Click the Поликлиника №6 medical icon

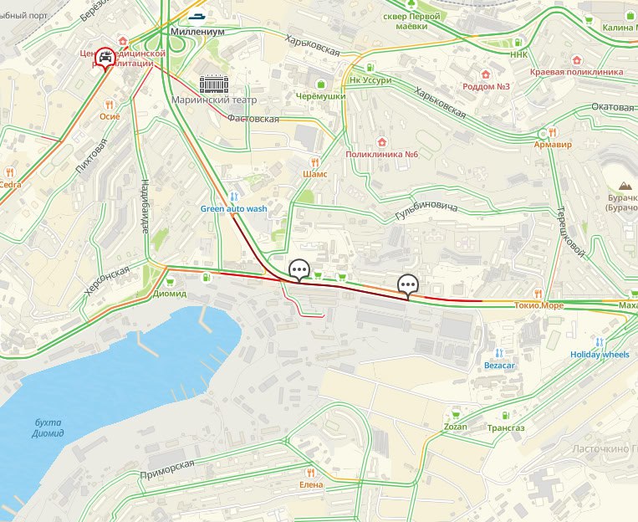coord(381,142)
